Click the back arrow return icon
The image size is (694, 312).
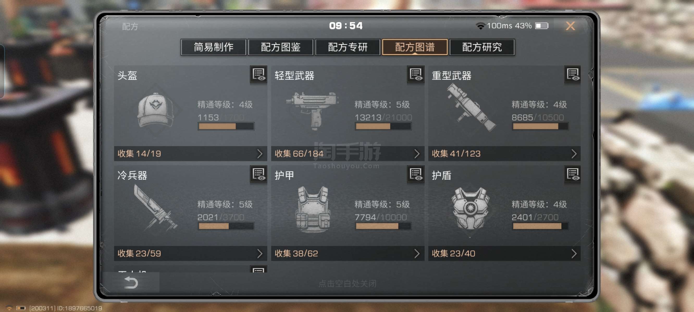pos(131,282)
